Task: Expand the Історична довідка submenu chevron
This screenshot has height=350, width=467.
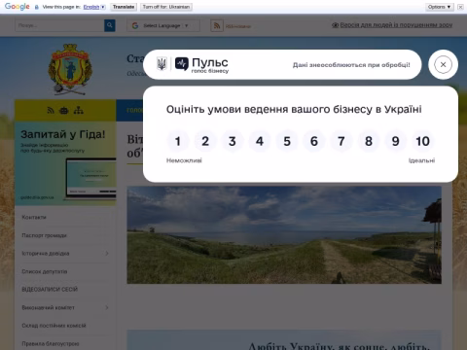Action: pyautogui.click(x=107, y=254)
